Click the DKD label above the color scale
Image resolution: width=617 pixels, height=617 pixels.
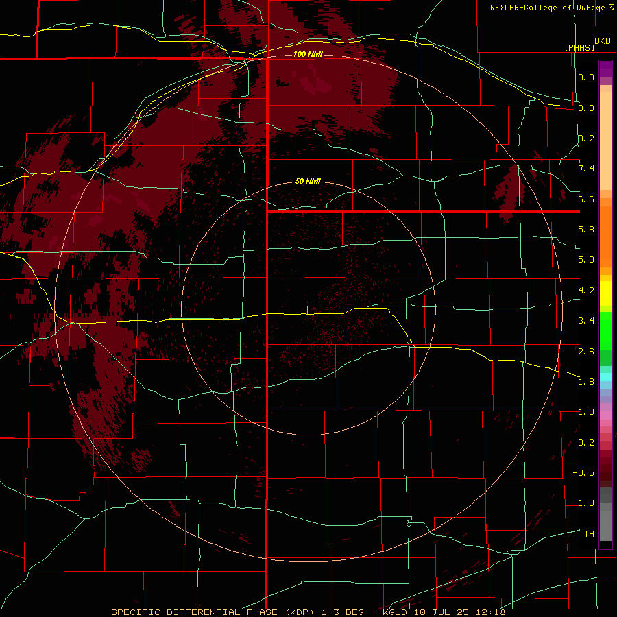pos(603,41)
